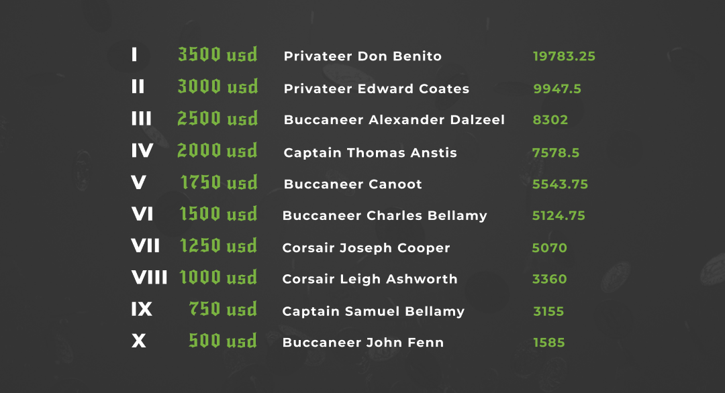Click Corsair Joseph Cooper's name

click(366, 248)
